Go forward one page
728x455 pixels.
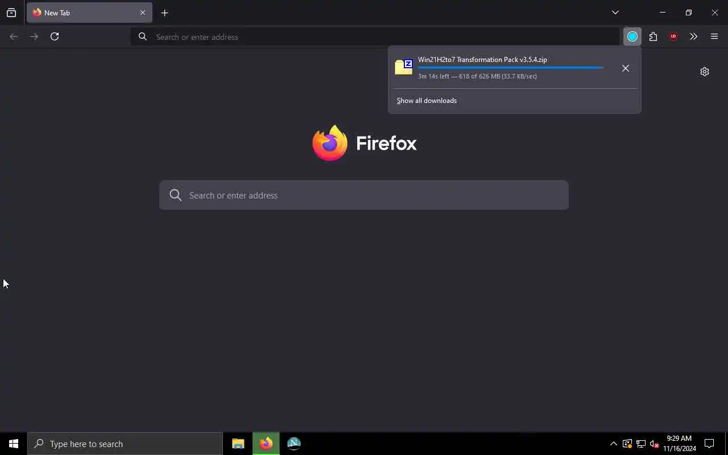pos(34,36)
